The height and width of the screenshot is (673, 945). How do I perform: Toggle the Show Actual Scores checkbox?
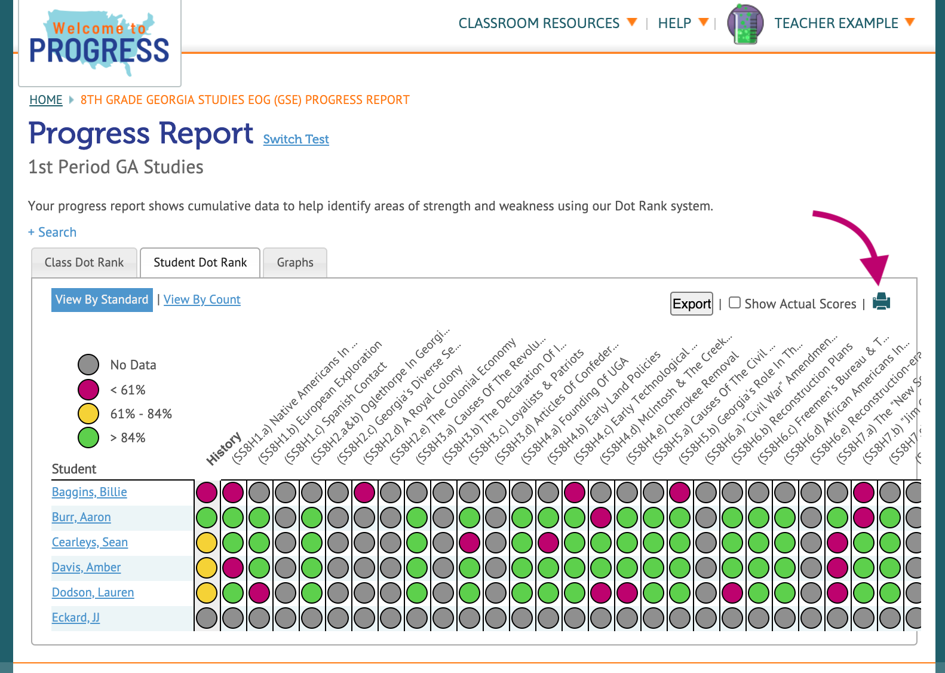(x=735, y=303)
